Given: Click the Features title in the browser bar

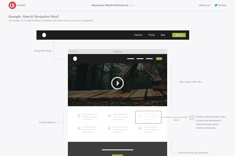Looking at the screenshot, I should pos(118,51).
